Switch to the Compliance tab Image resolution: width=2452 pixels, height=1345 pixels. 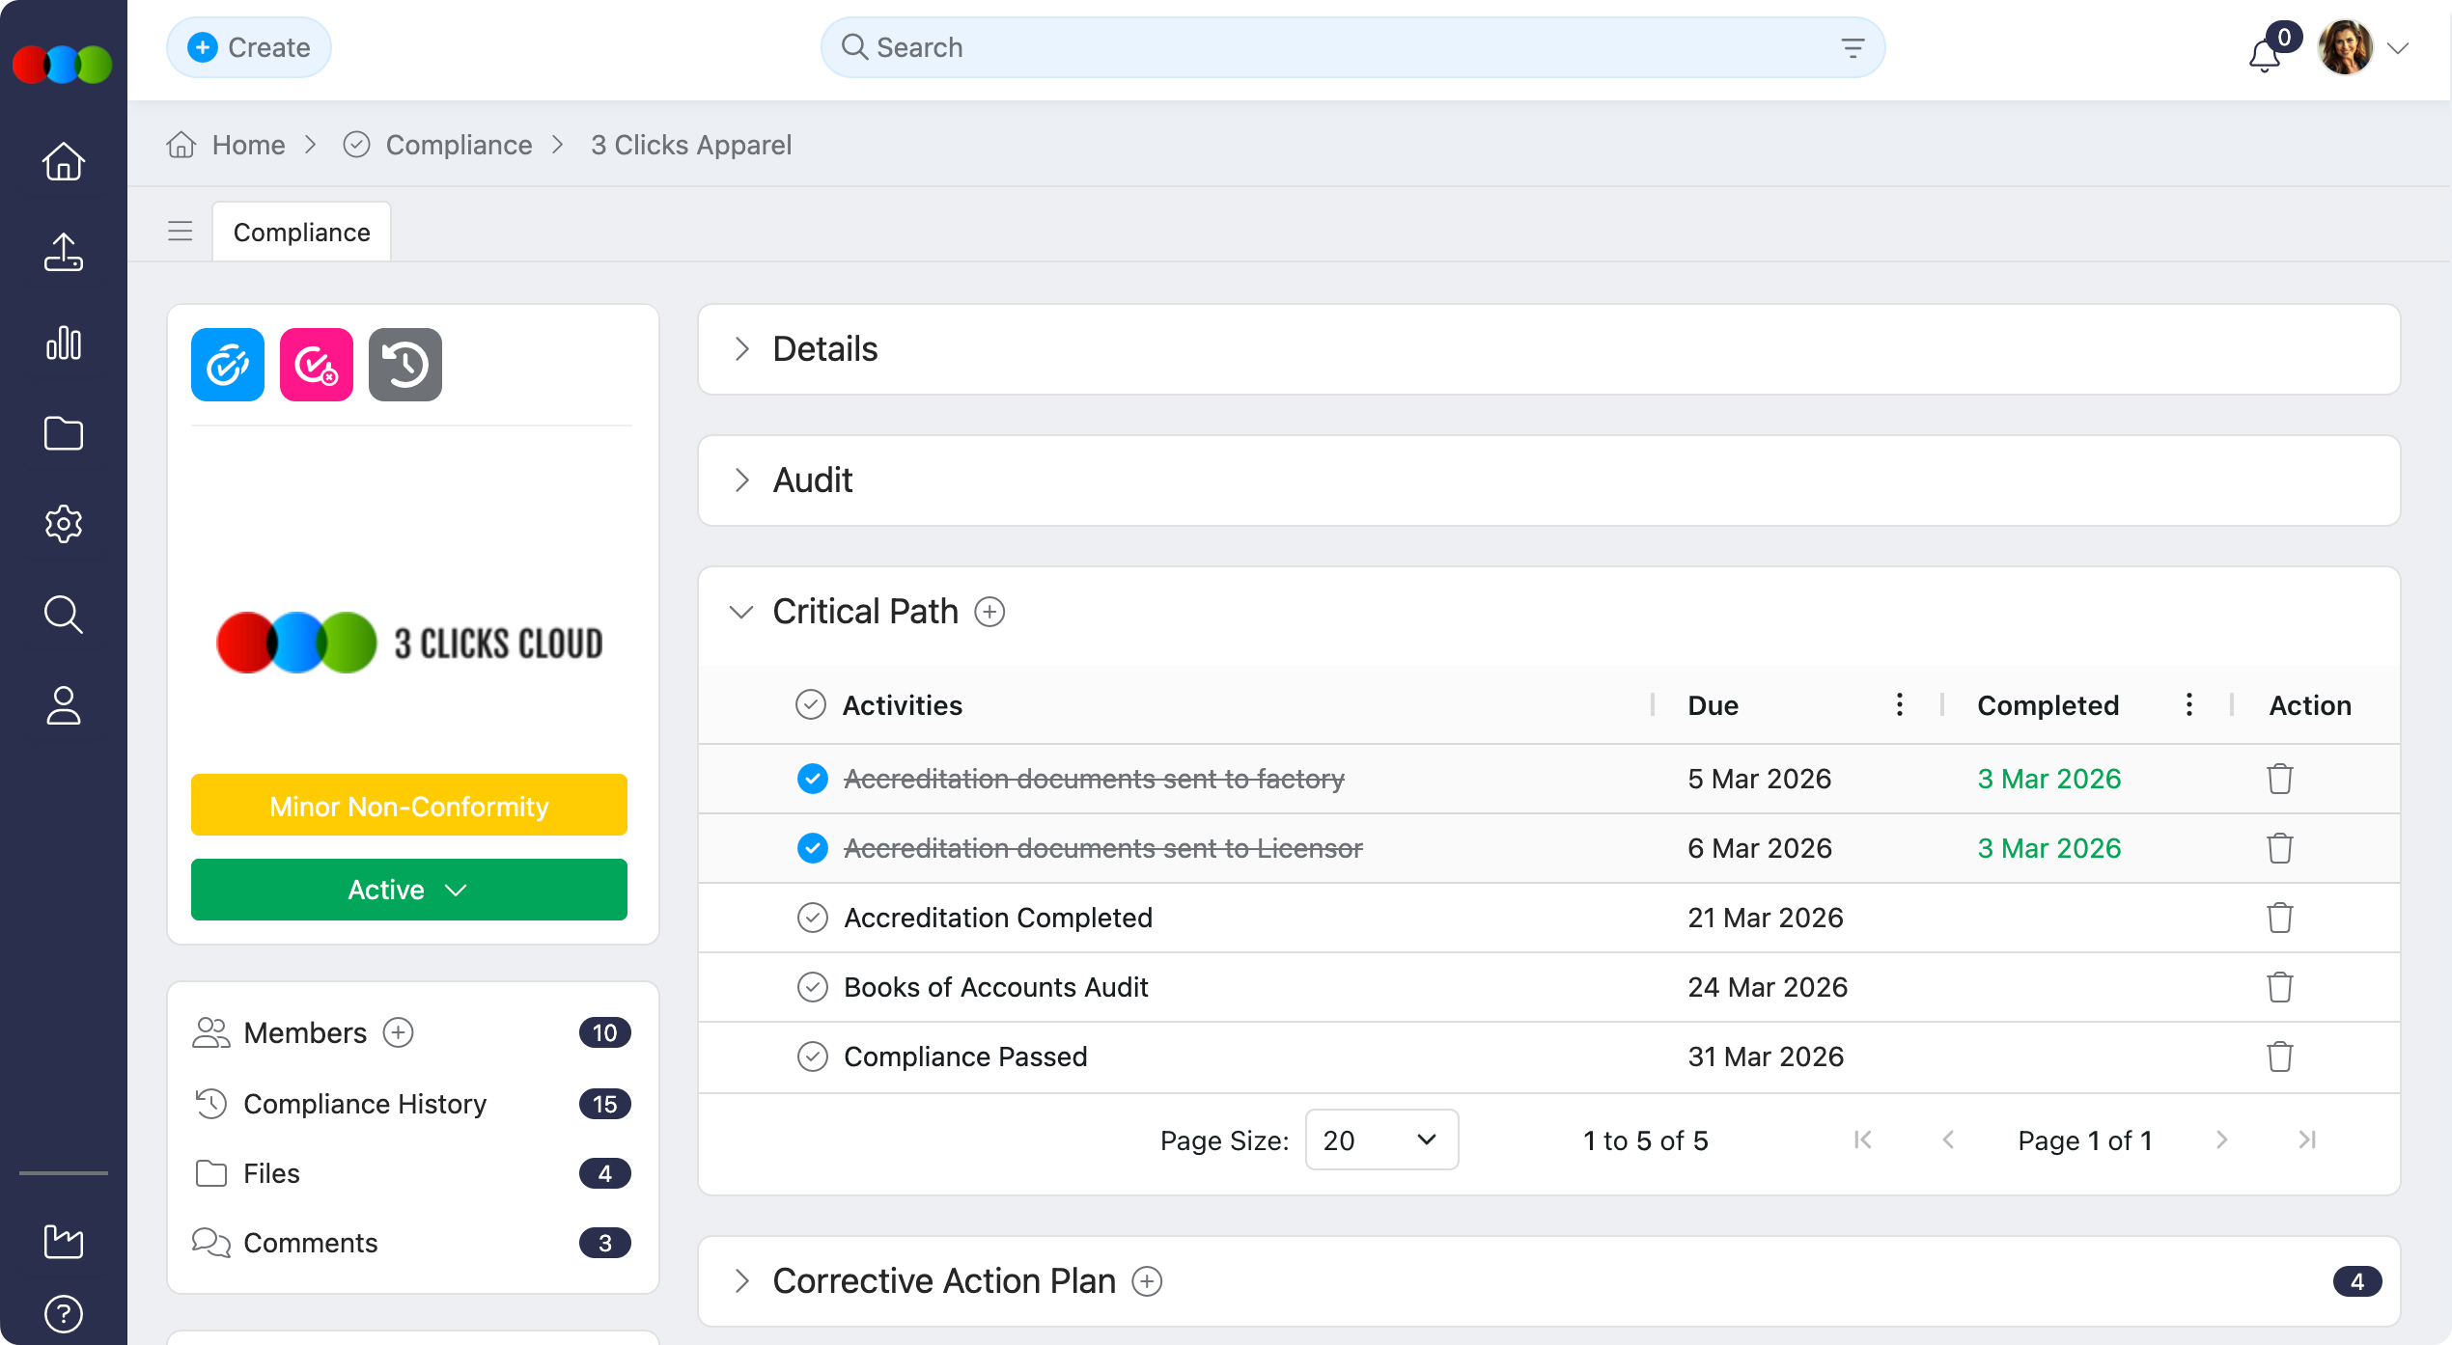tap(300, 232)
